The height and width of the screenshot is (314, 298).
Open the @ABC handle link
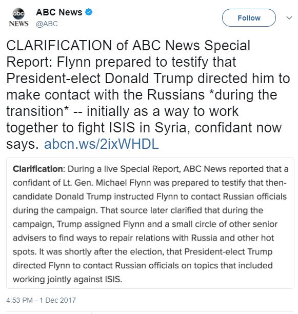47,24
